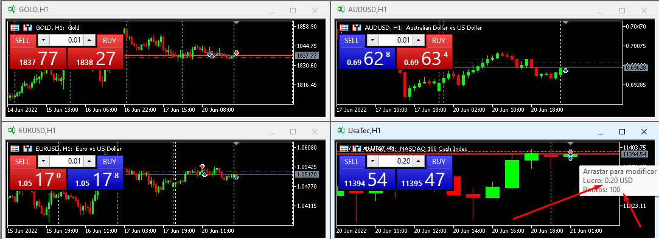659x239 pixels.
Task: Select the red sell arrow marker on EURUSD chart
Action: pyautogui.click(x=202, y=167)
